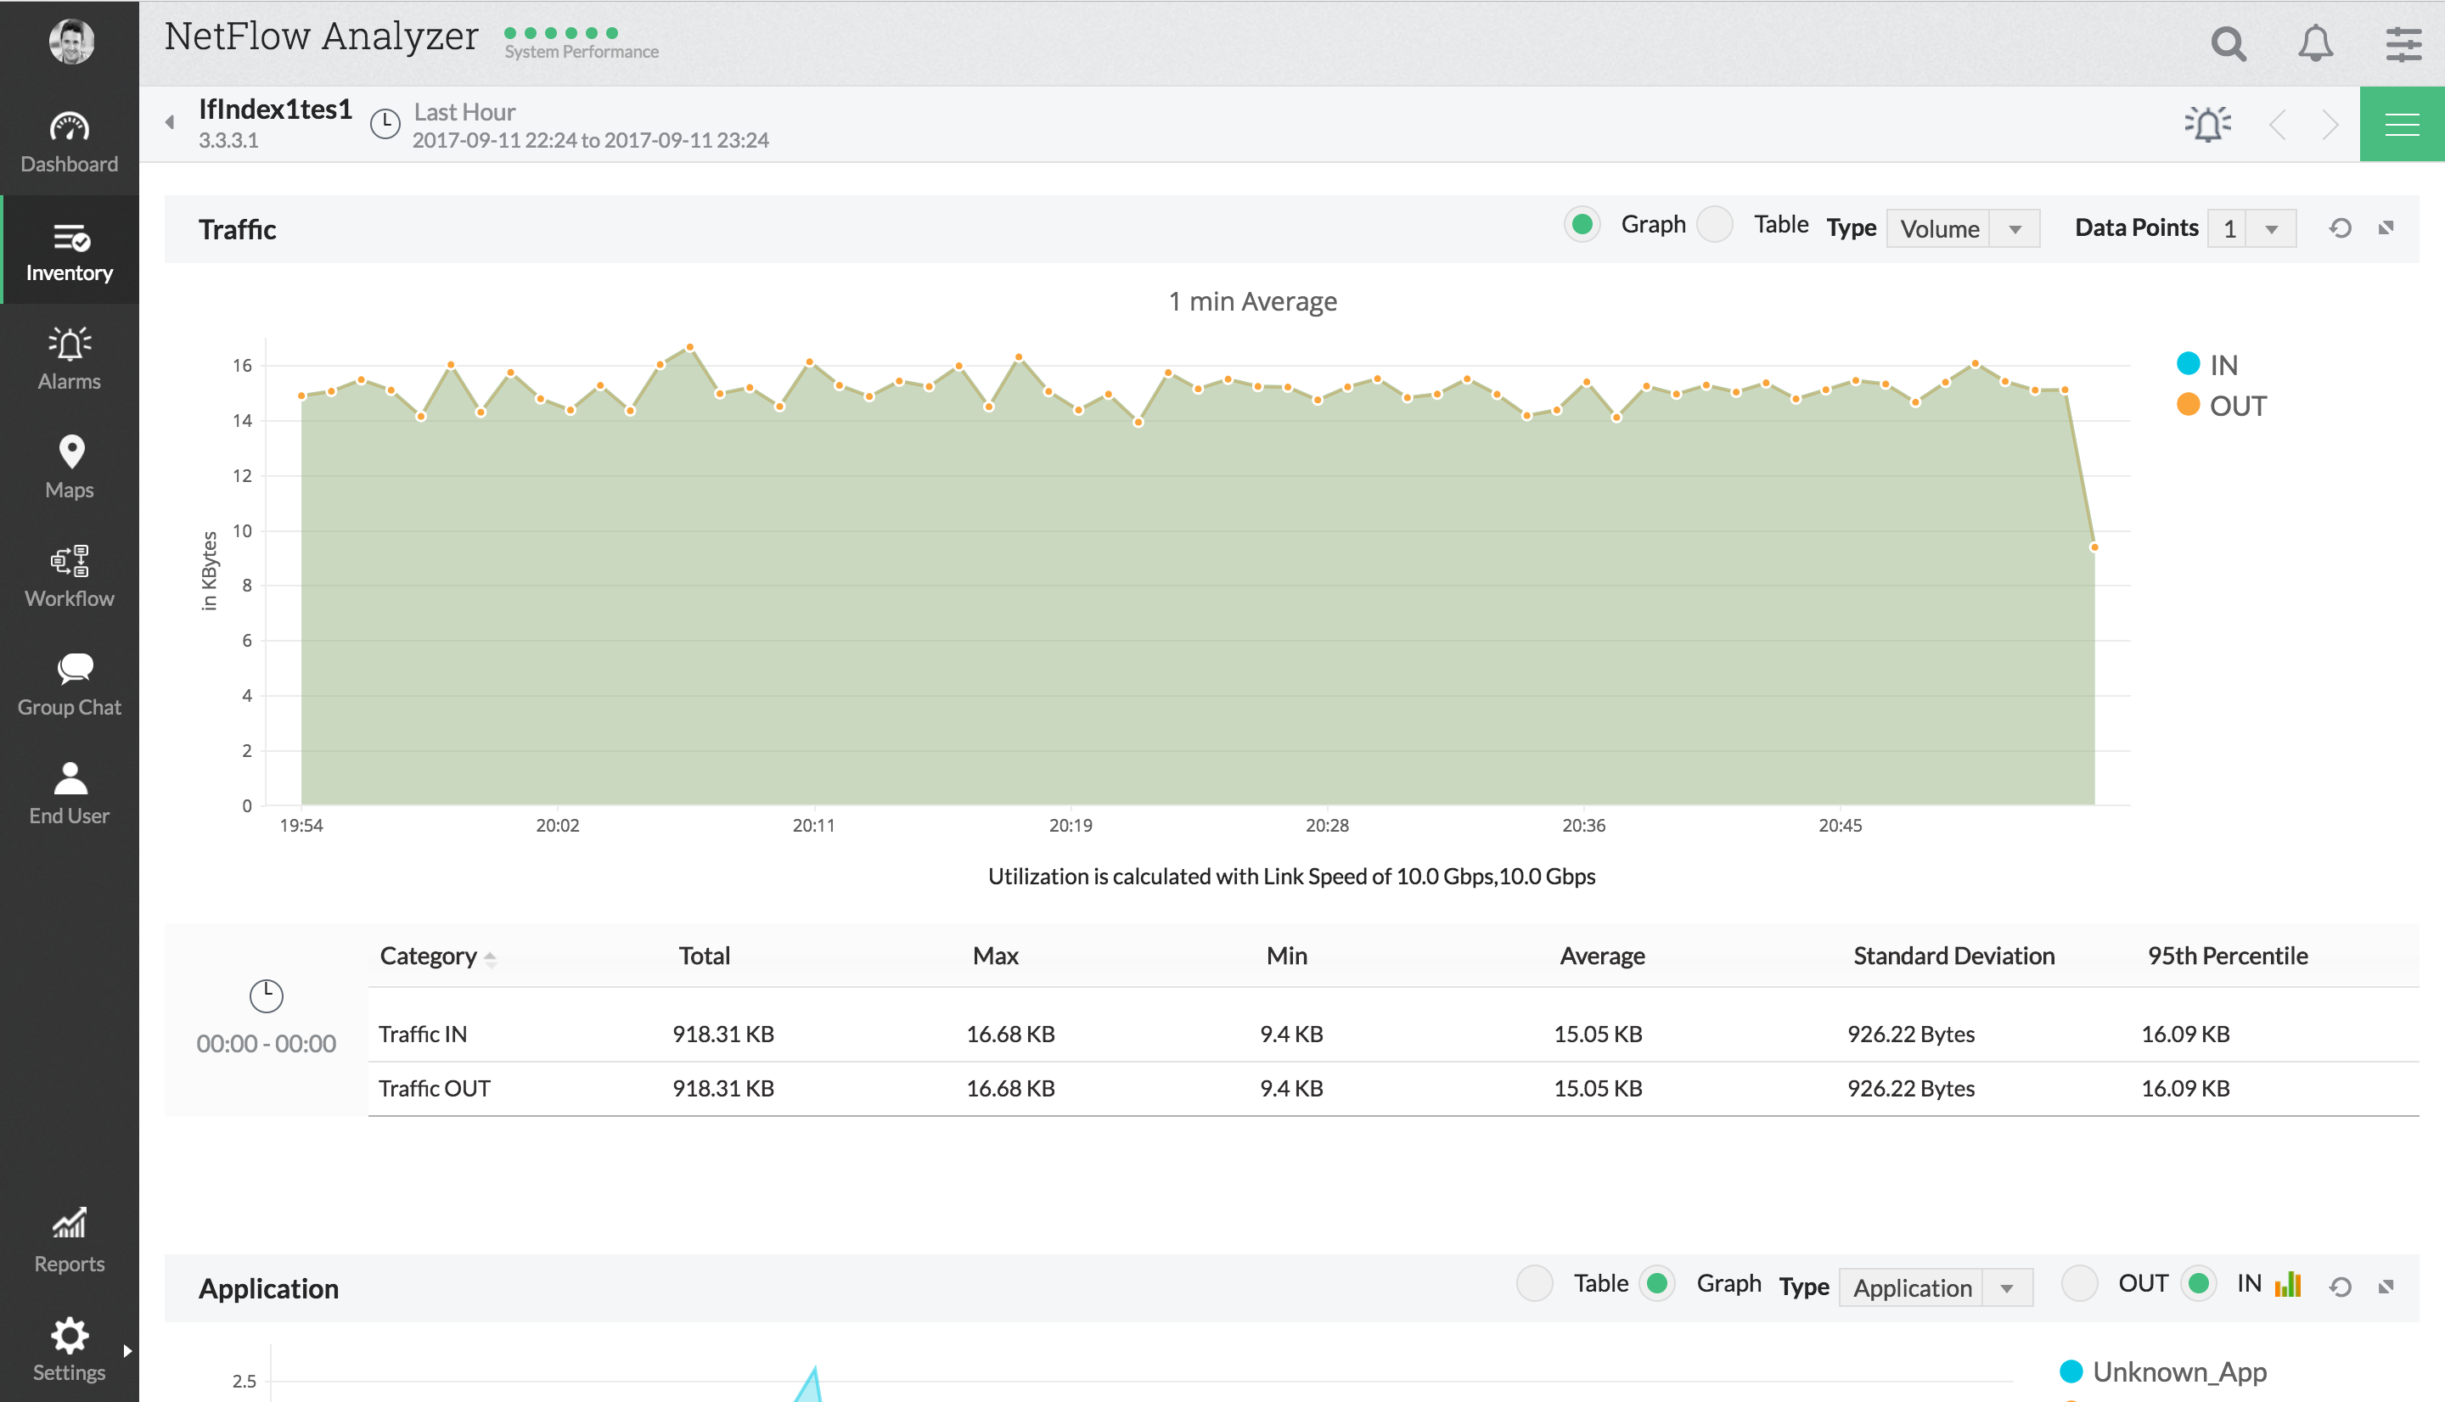
Task: Open the Application type dropdown
Action: tap(1935, 1287)
